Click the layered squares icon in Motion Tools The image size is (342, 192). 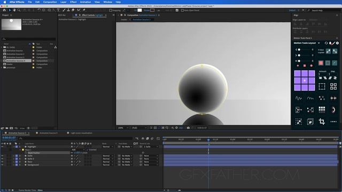pos(310,122)
